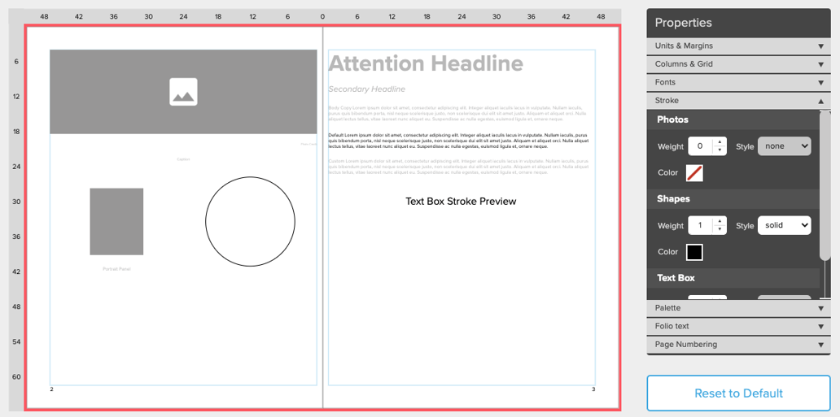Screen dimensions: 840x417
Task: Open the black Shapes color swatch
Action: click(694, 252)
